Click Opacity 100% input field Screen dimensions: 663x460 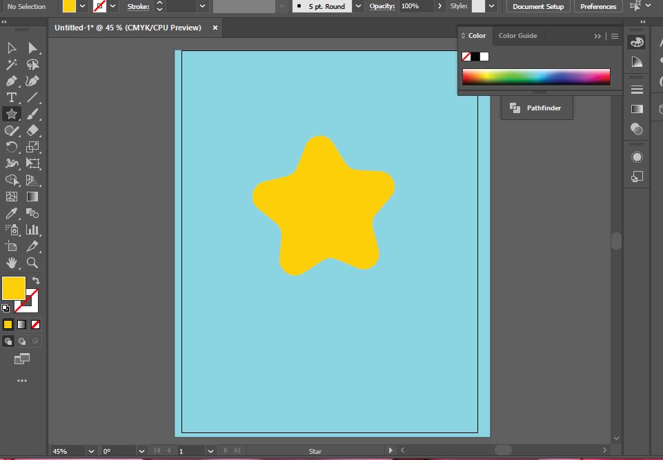tap(417, 6)
